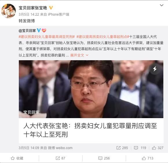
Task: Open the article headline 人大代表张宝艳
Action: (x=90, y=130)
